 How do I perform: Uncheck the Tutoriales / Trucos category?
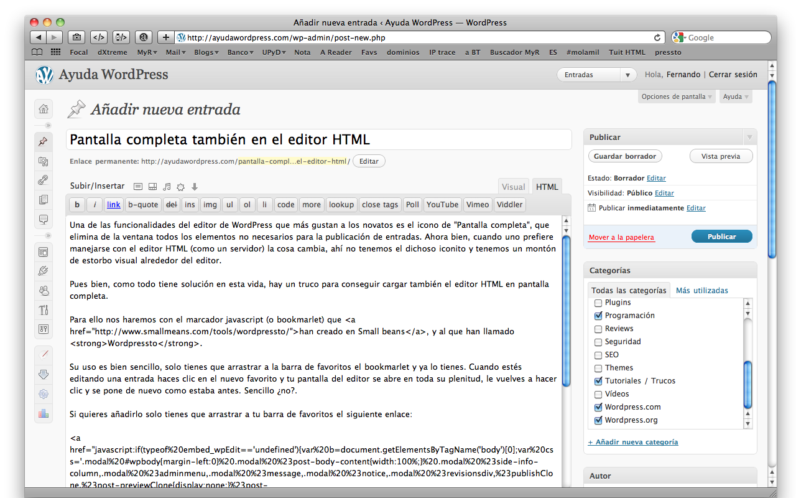(x=598, y=381)
